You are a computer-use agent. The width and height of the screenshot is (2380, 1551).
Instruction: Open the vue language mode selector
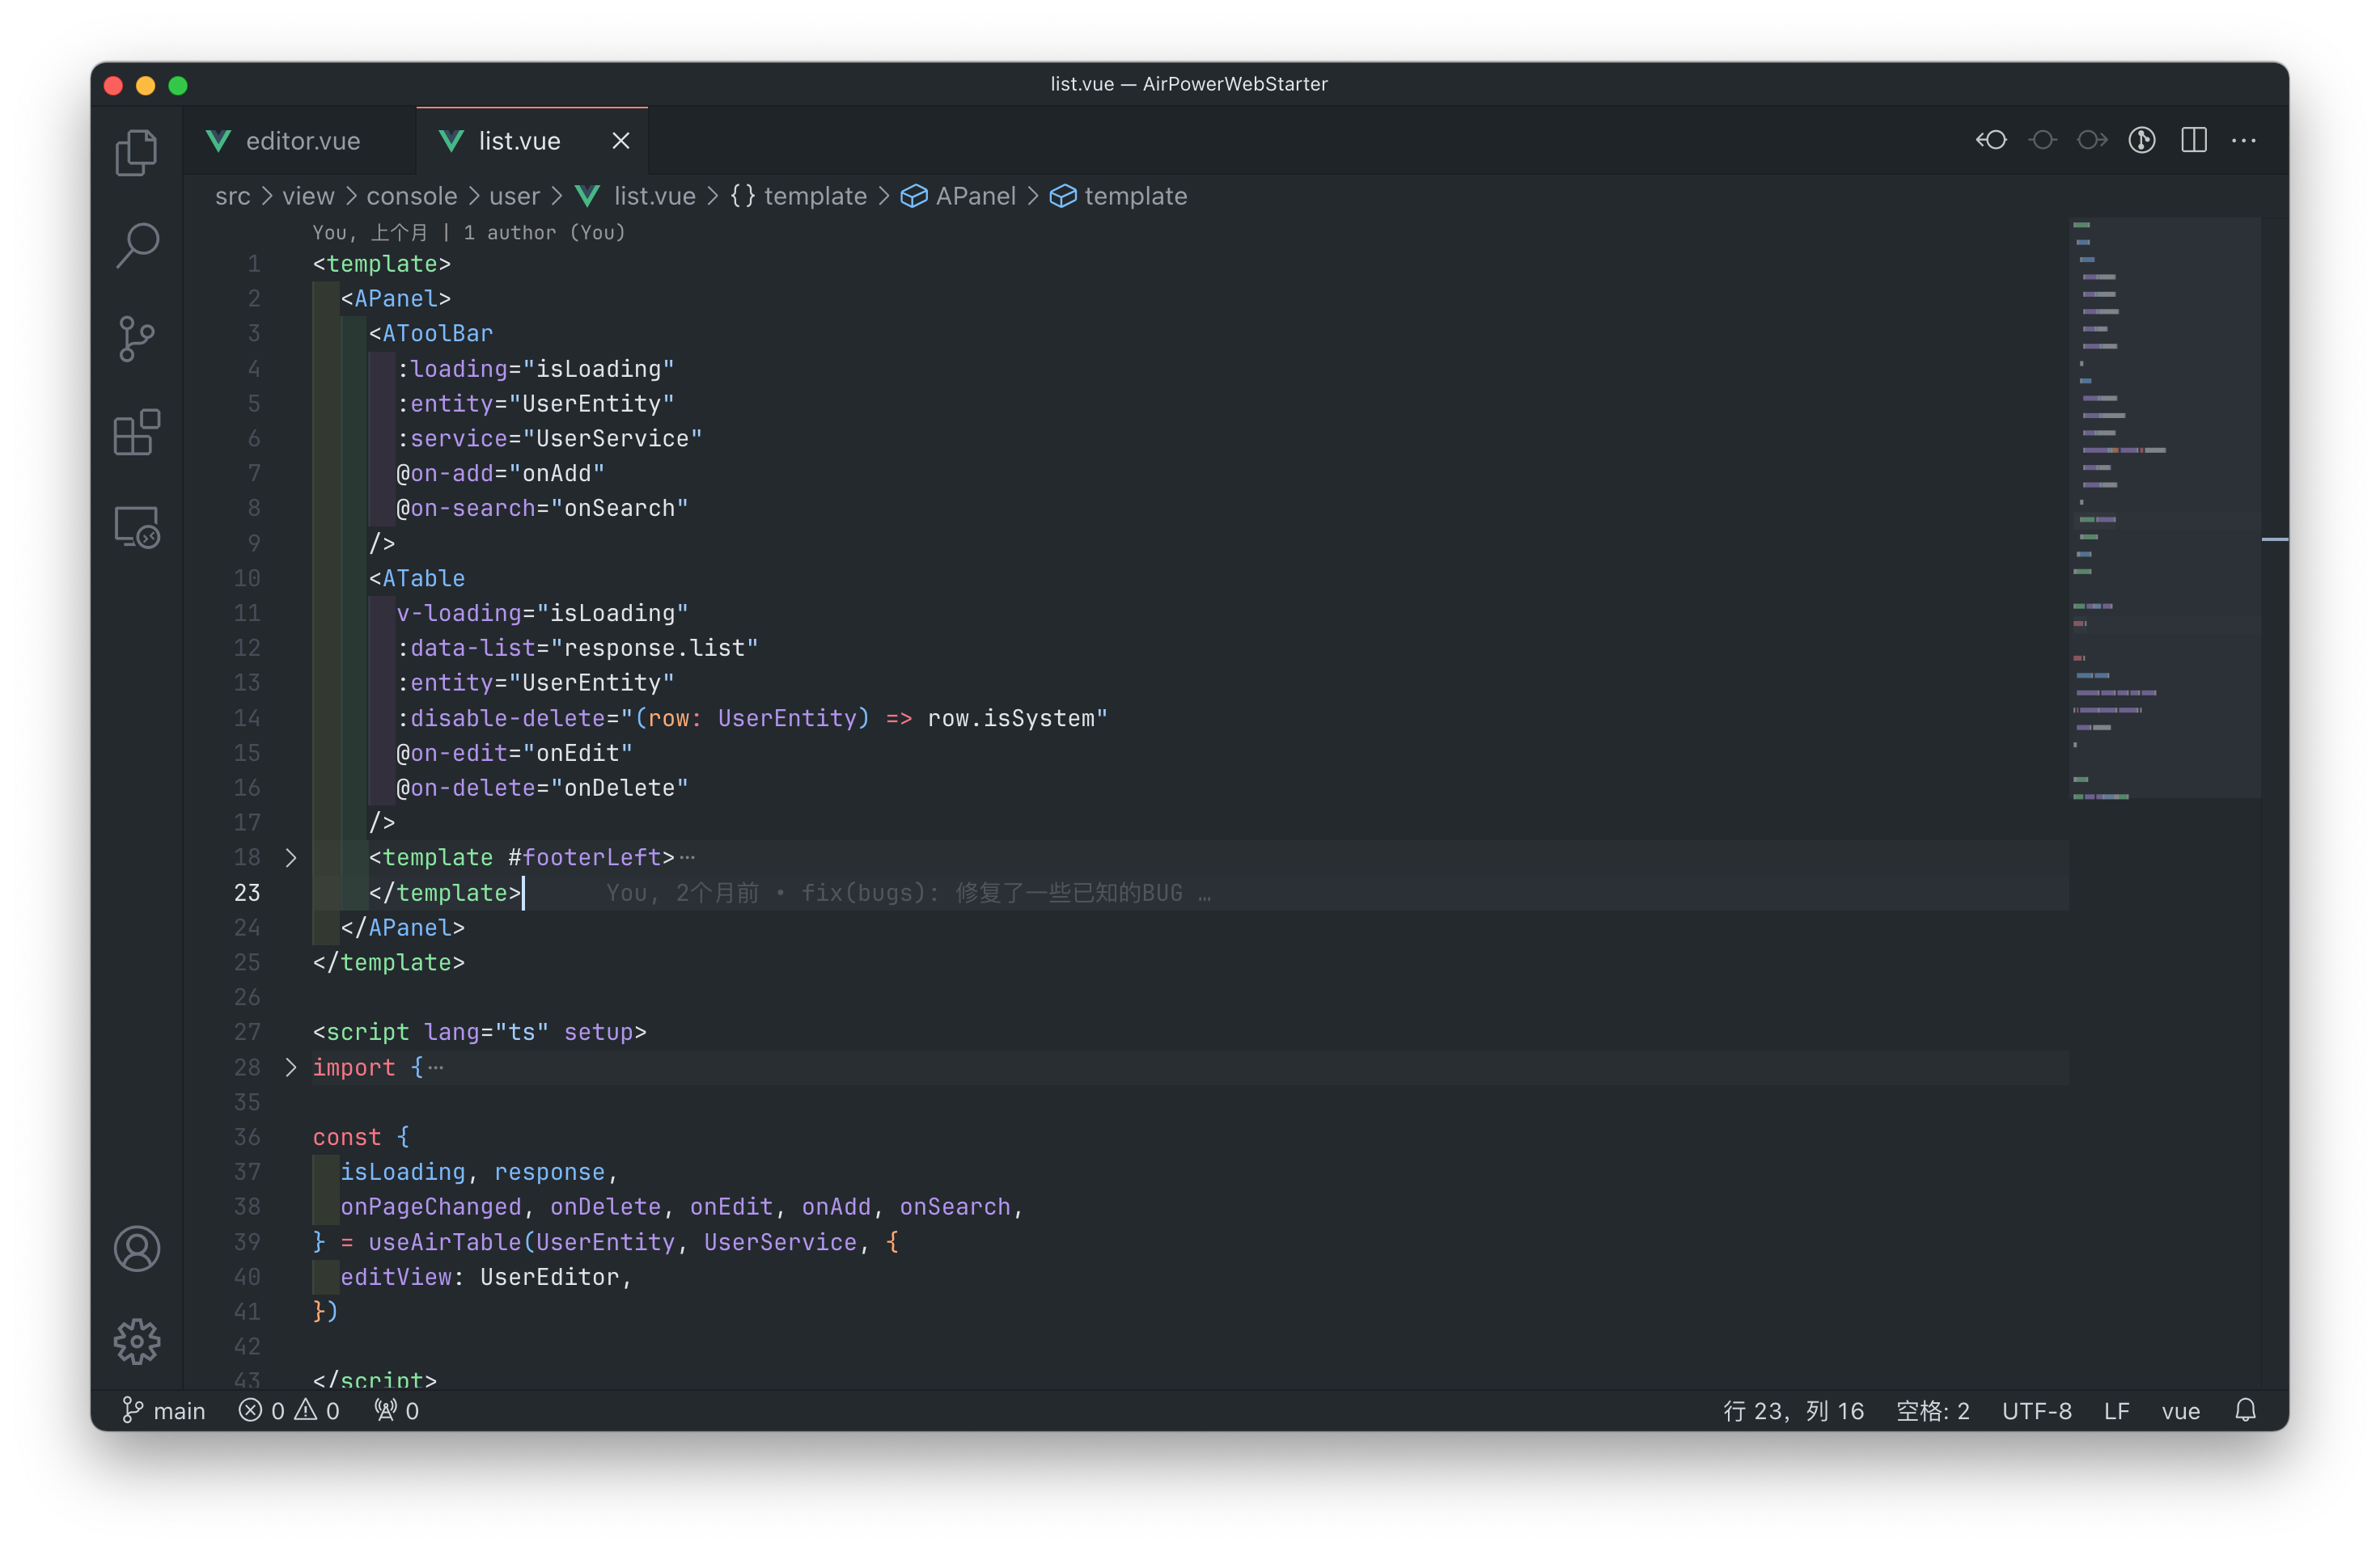[x=2180, y=1410]
